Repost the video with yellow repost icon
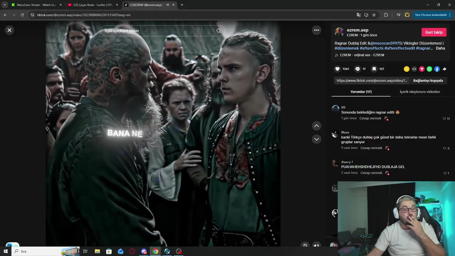The width and height of the screenshot is (455, 256). [x=406, y=69]
